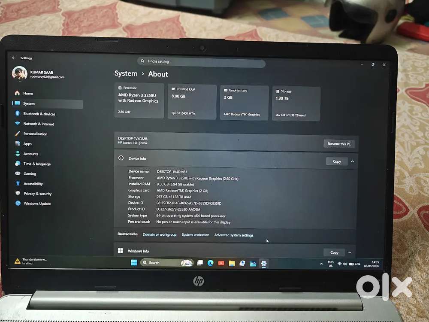Collapse the Device info section

[x=352, y=161]
